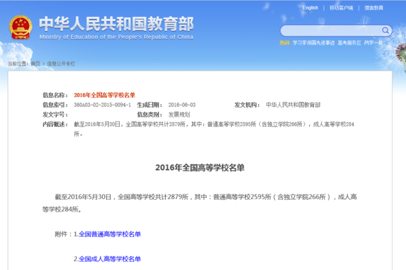Click hot word 学习李保国先进事迹
This screenshot has width=406, height=270.
tap(313, 43)
